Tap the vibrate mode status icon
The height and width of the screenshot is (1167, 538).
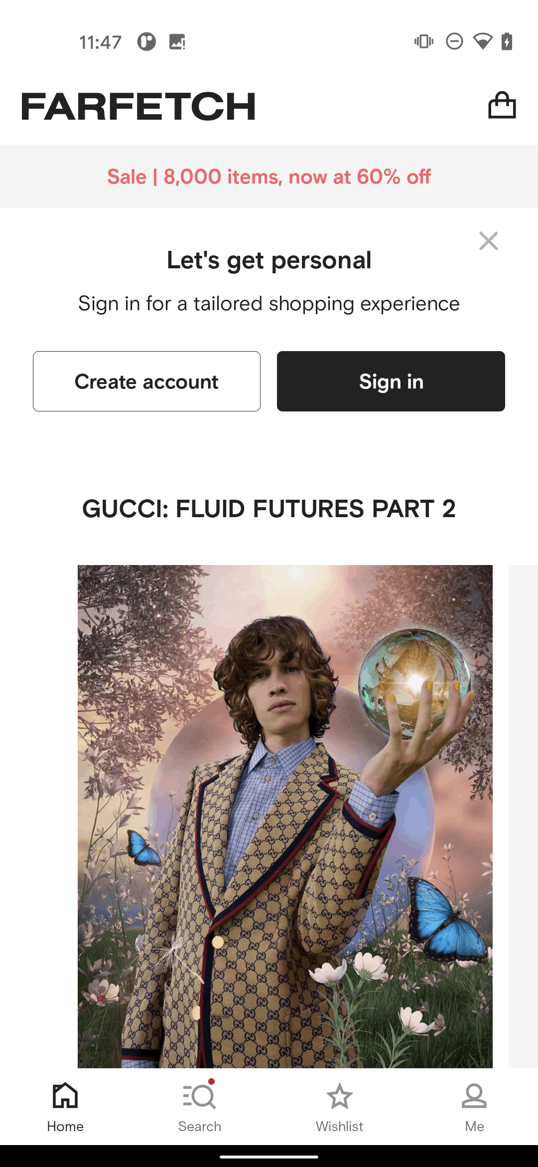coord(424,41)
